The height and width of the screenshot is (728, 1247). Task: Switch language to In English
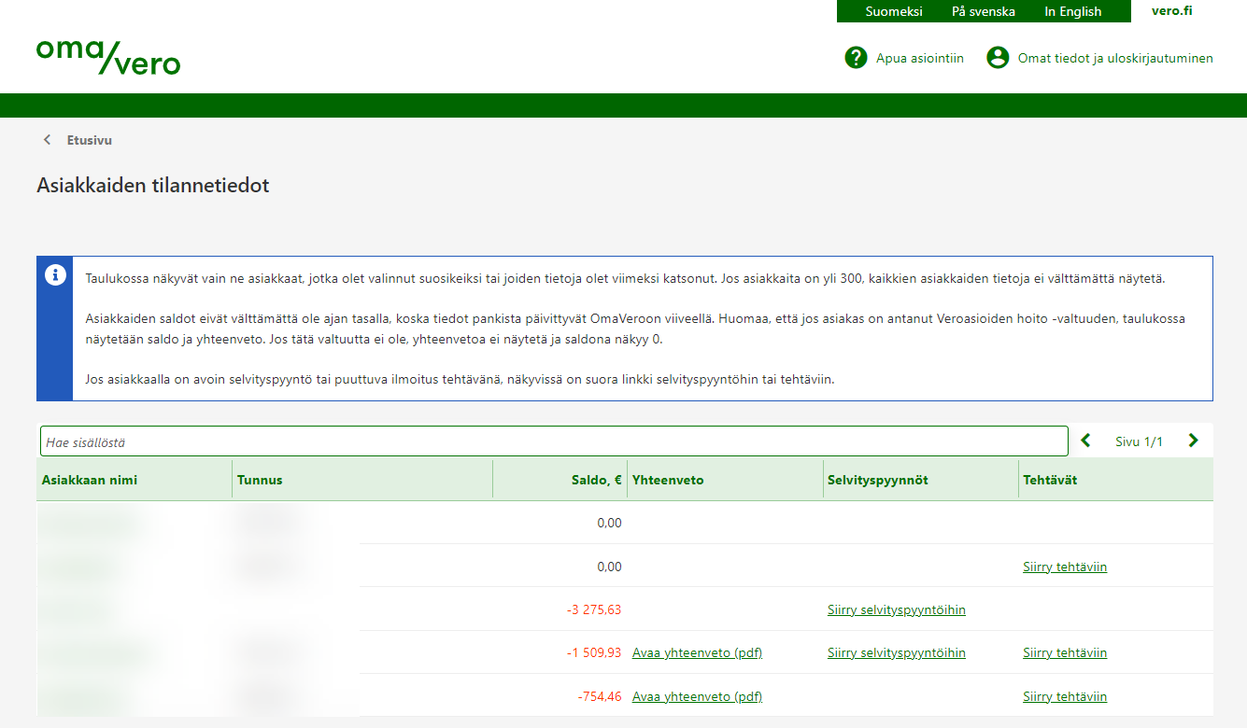[x=1072, y=11]
